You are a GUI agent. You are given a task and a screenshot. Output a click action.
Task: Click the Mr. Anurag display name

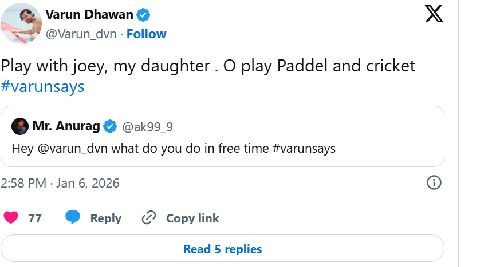tap(66, 126)
